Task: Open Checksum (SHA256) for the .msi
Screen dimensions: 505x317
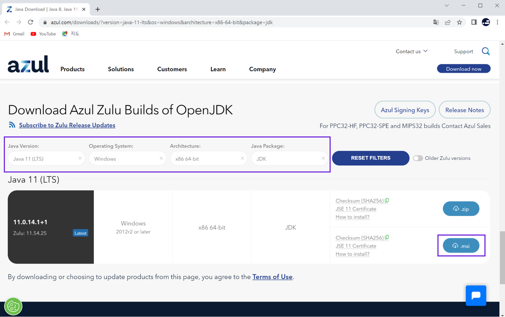Action: (x=359, y=238)
